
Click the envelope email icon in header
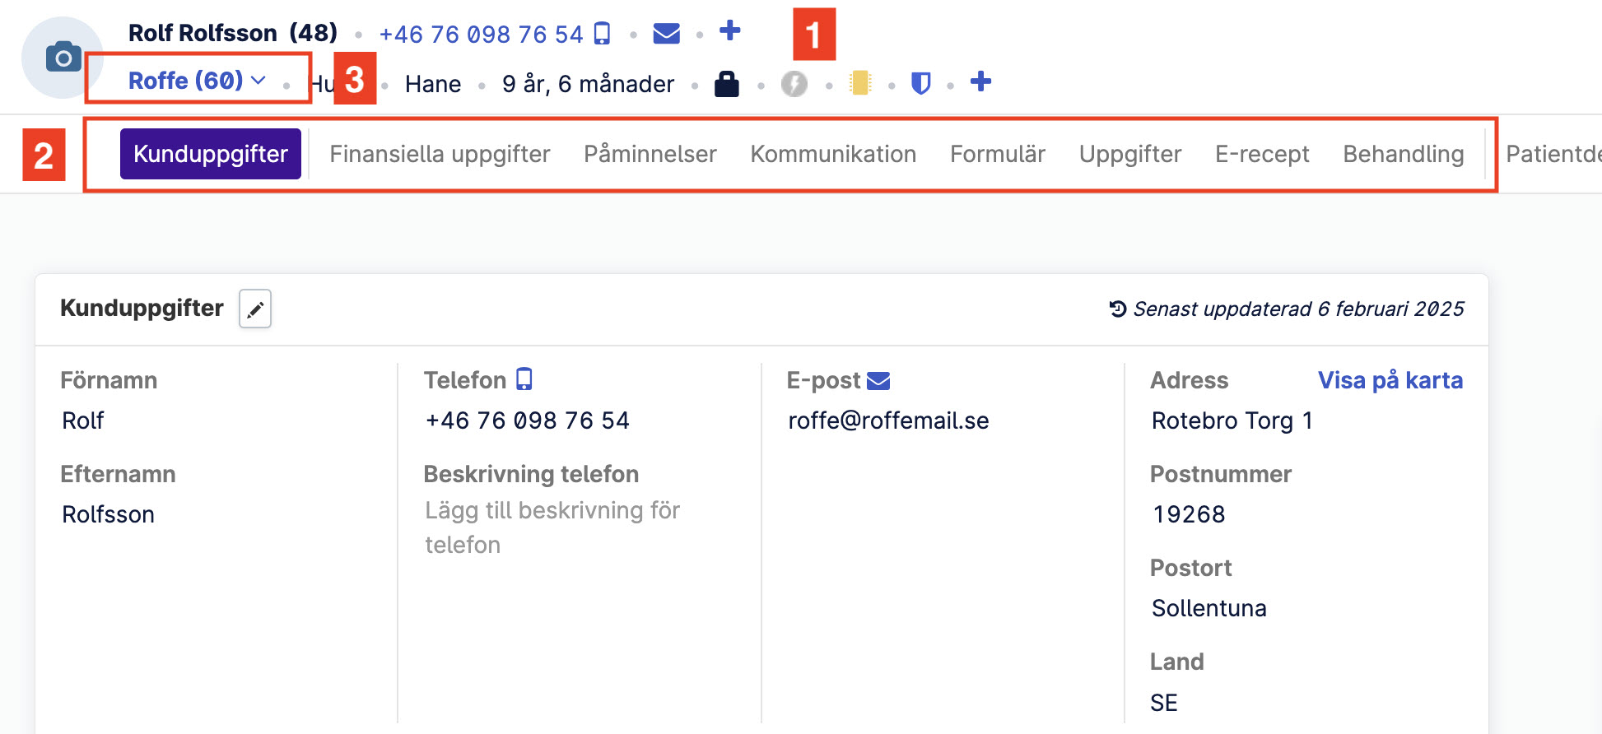point(666,33)
